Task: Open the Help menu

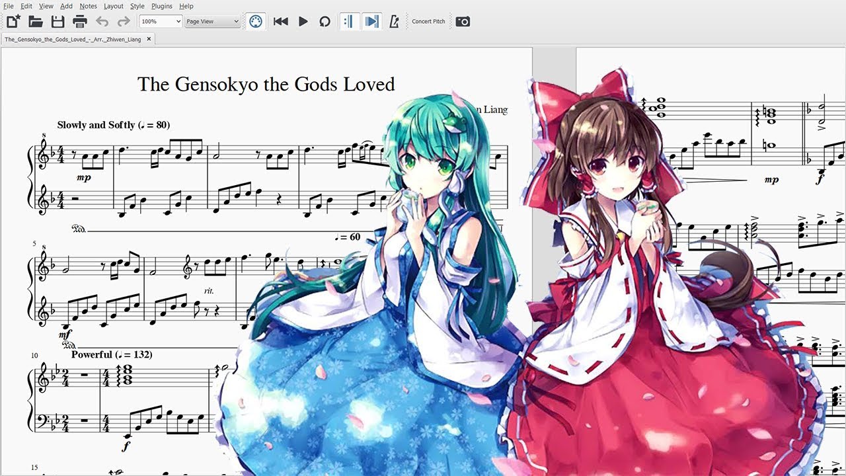Action: tap(186, 6)
